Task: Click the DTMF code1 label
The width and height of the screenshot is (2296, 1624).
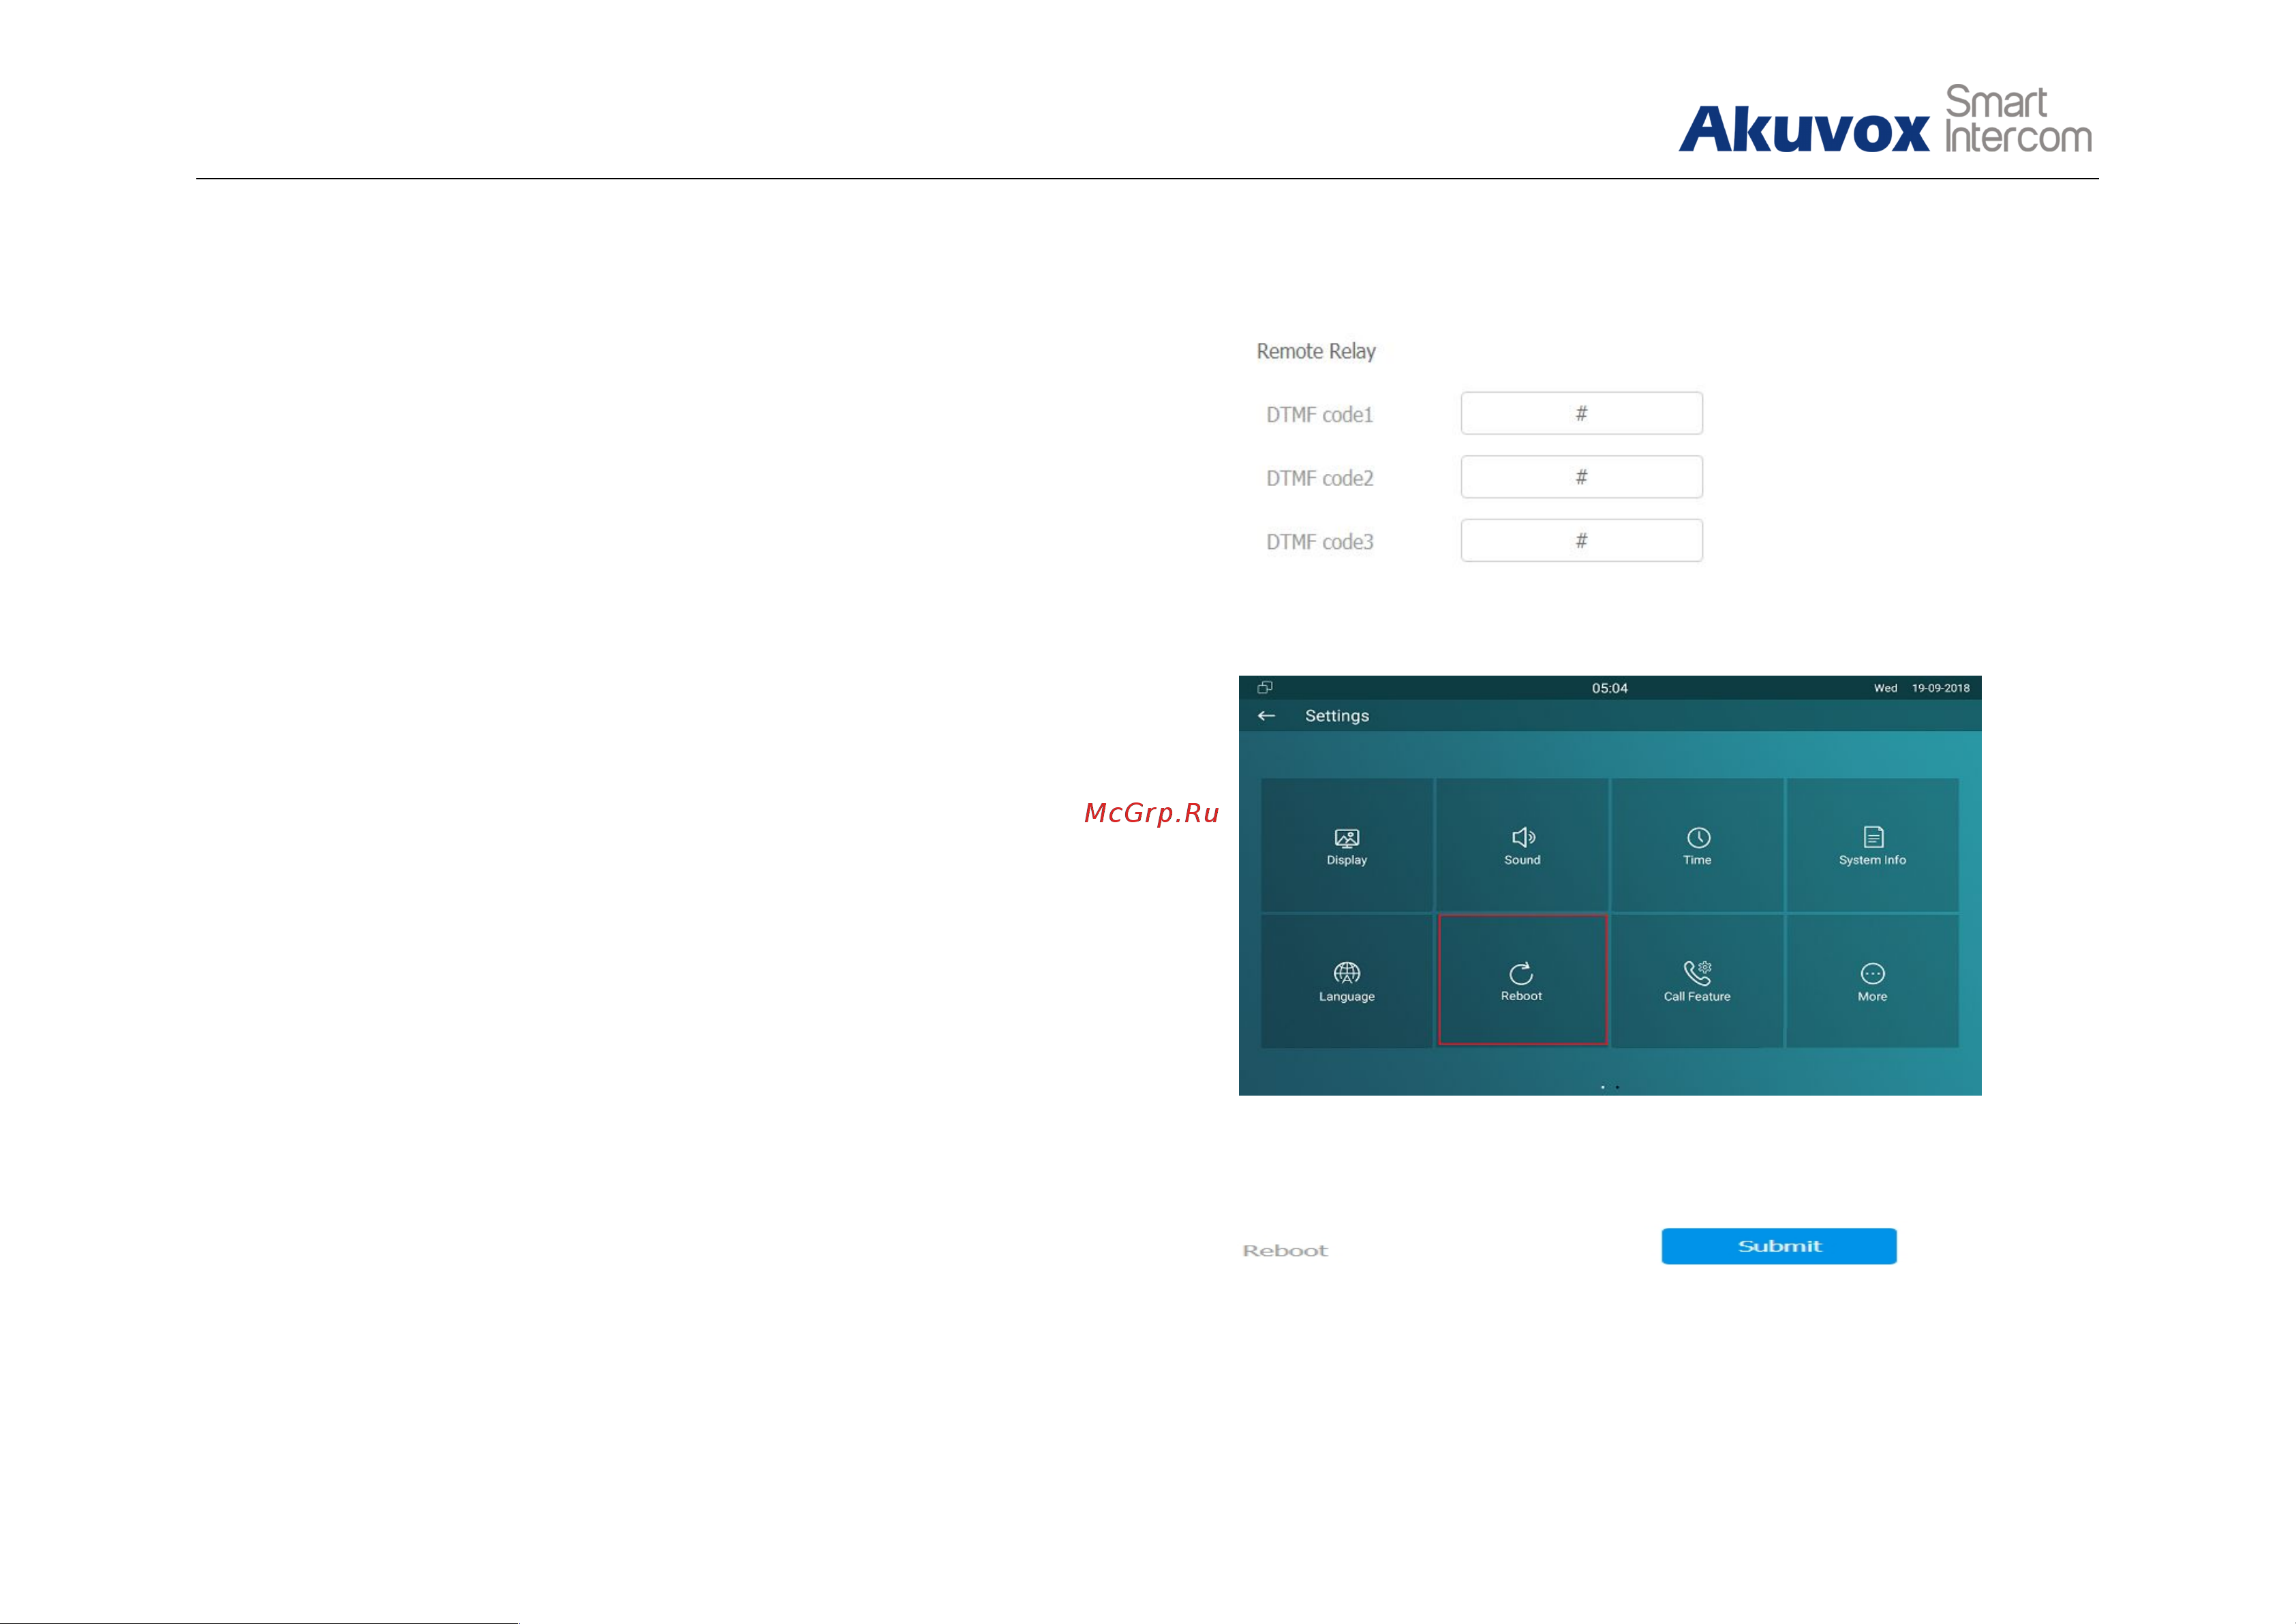Action: pyautogui.click(x=1319, y=415)
